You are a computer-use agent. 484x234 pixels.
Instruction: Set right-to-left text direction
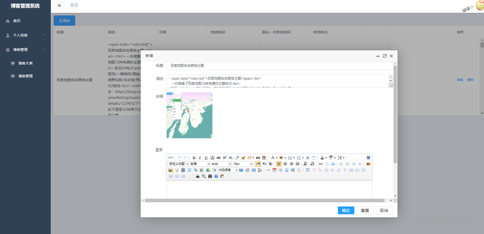(x=264, y=164)
